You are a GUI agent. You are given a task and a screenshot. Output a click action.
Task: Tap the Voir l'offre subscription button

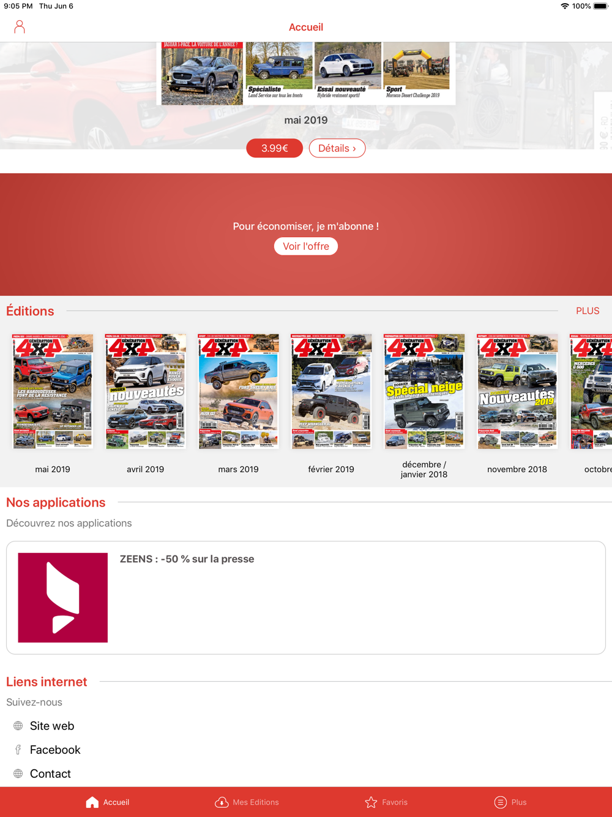click(306, 246)
